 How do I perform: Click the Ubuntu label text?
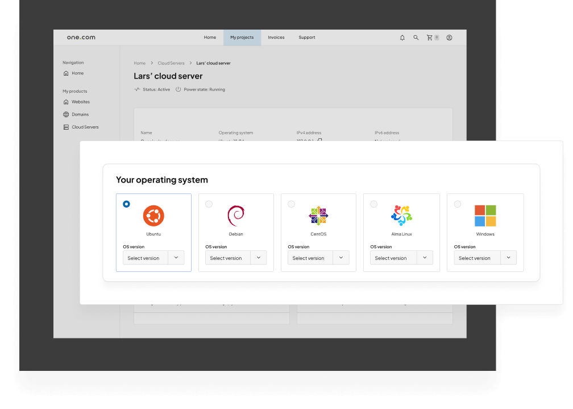(x=153, y=234)
